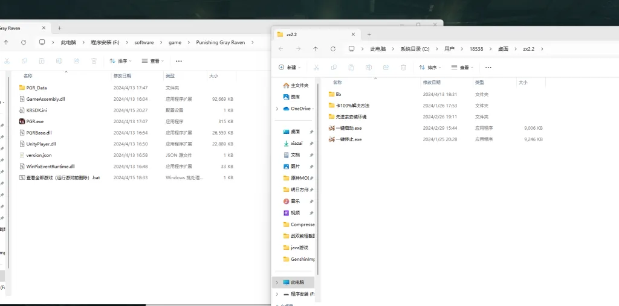This screenshot has height=306, width=619.
Task: Go forward in zx2.2 window
Action: coord(298,49)
